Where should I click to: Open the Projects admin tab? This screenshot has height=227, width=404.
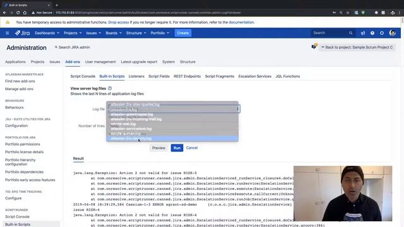point(37,62)
